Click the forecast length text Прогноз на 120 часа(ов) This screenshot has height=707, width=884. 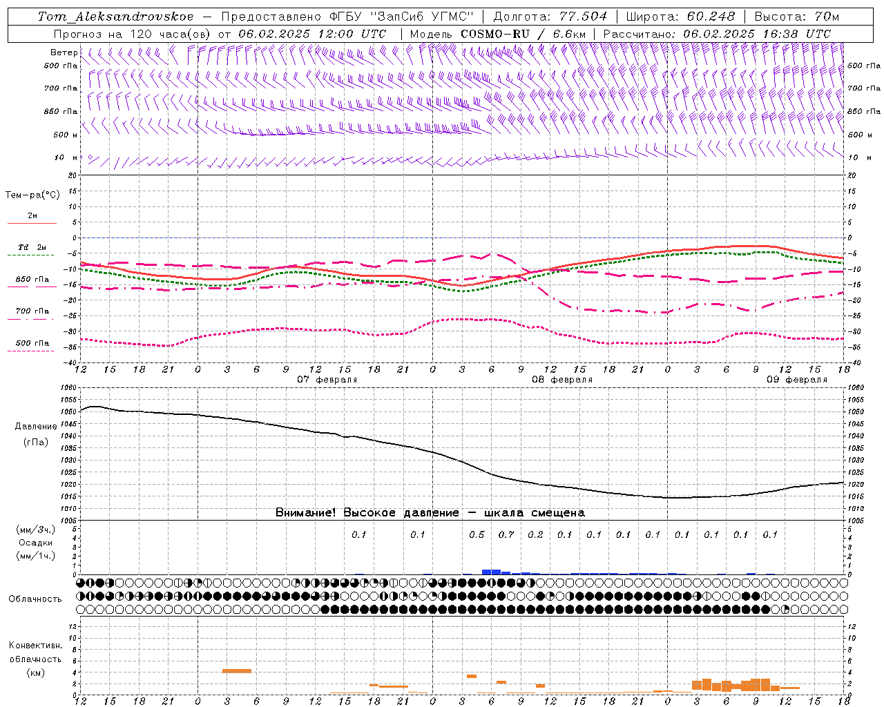point(133,34)
